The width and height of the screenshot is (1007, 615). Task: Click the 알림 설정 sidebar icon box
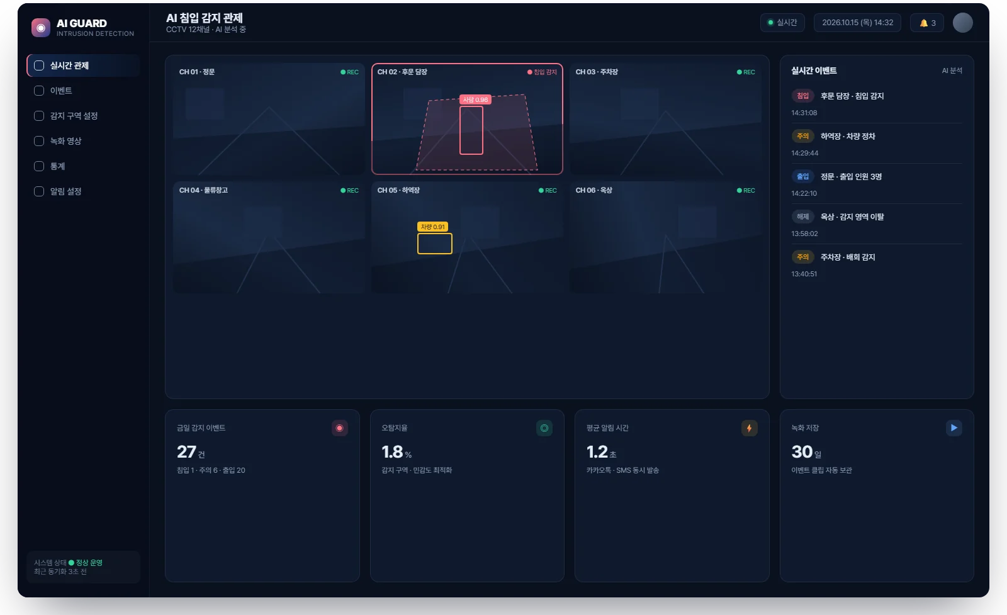pyautogui.click(x=39, y=191)
